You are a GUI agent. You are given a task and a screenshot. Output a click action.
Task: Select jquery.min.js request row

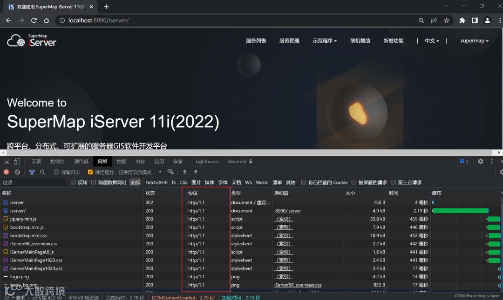pyautogui.click(x=251, y=219)
